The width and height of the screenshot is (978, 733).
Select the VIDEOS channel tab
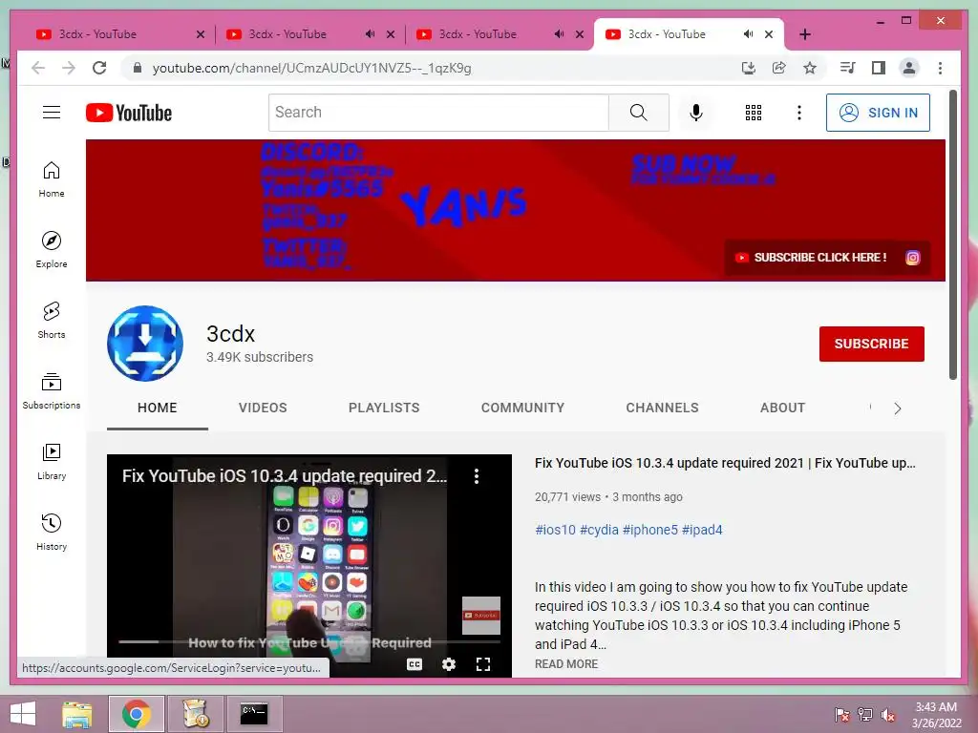click(263, 408)
